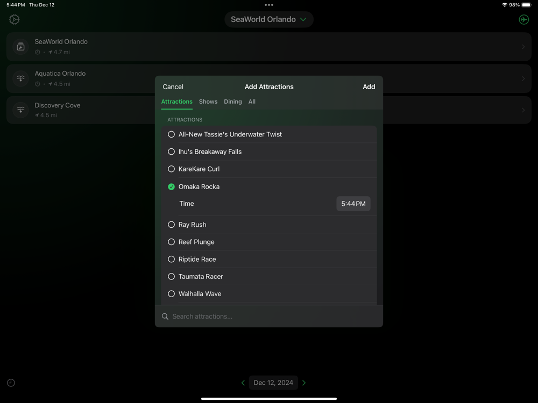Tap the battery status icon
This screenshot has height=403, width=538.
click(x=527, y=5)
